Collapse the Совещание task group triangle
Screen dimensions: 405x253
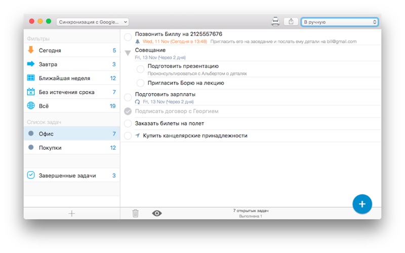(x=128, y=53)
